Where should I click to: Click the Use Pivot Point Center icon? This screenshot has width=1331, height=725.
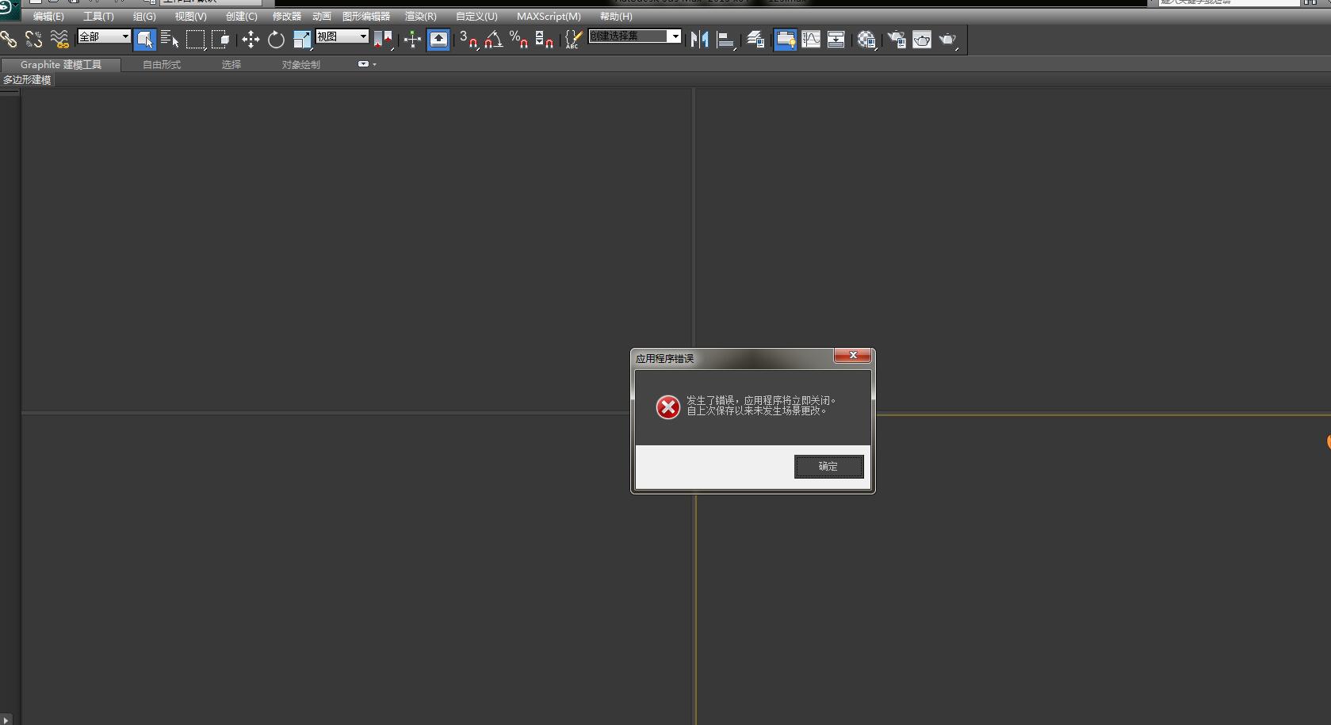[x=383, y=39]
